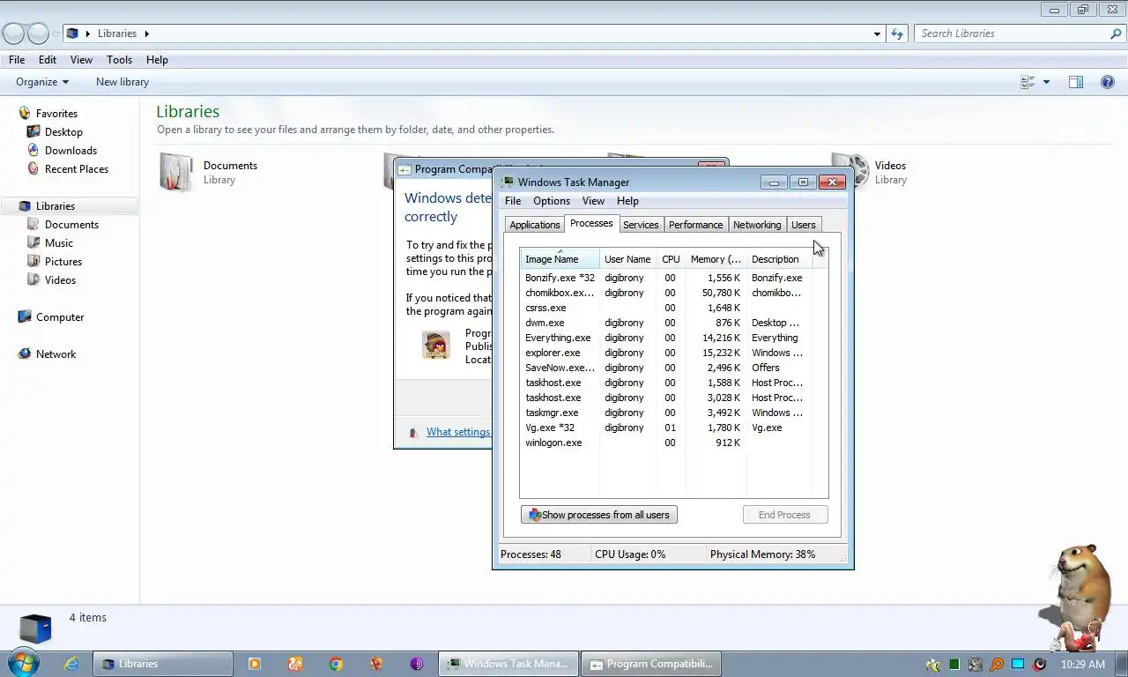
Task: Open the Explorer File menu
Action: click(x=17, y=60)
